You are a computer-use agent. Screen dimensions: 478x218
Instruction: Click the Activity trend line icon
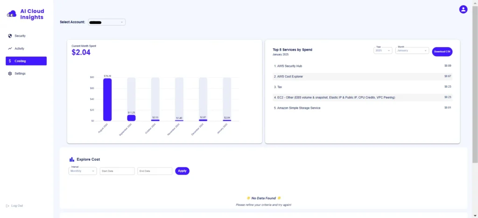10,49
